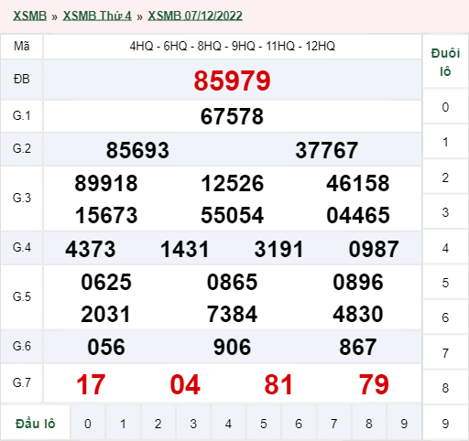The image size is (469, 441).
Task: Select Đầu lô digit 1
Action: pos(123,424)
